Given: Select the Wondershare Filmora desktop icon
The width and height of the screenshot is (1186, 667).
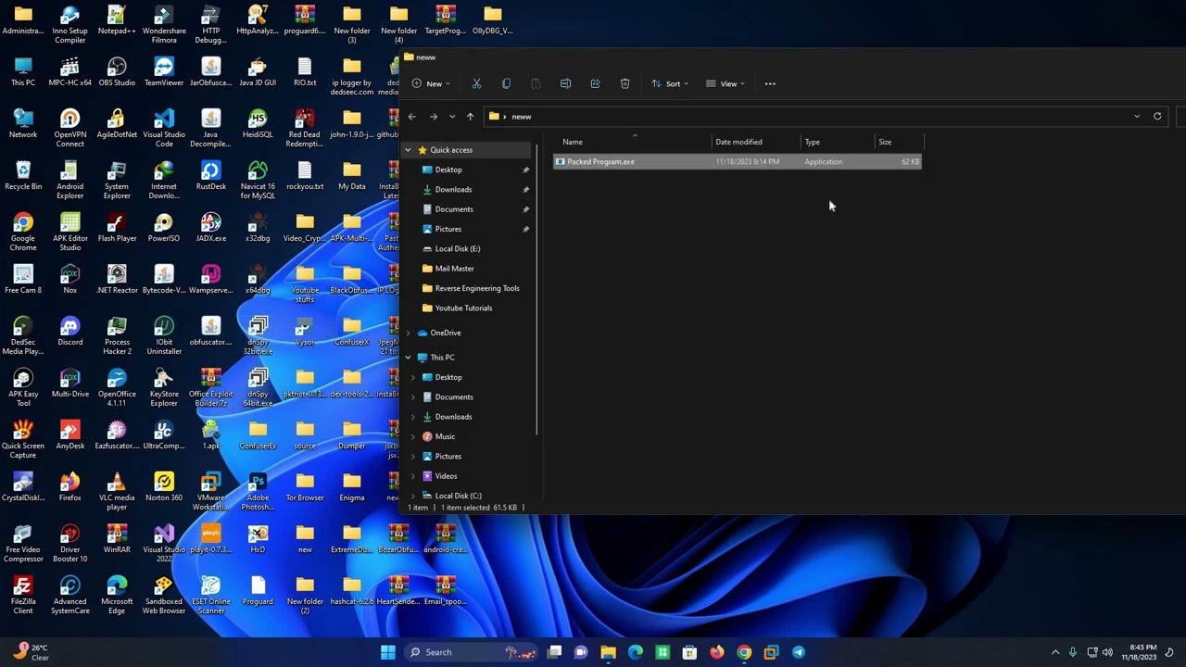Looking at the screenshot, I should 164,25.
